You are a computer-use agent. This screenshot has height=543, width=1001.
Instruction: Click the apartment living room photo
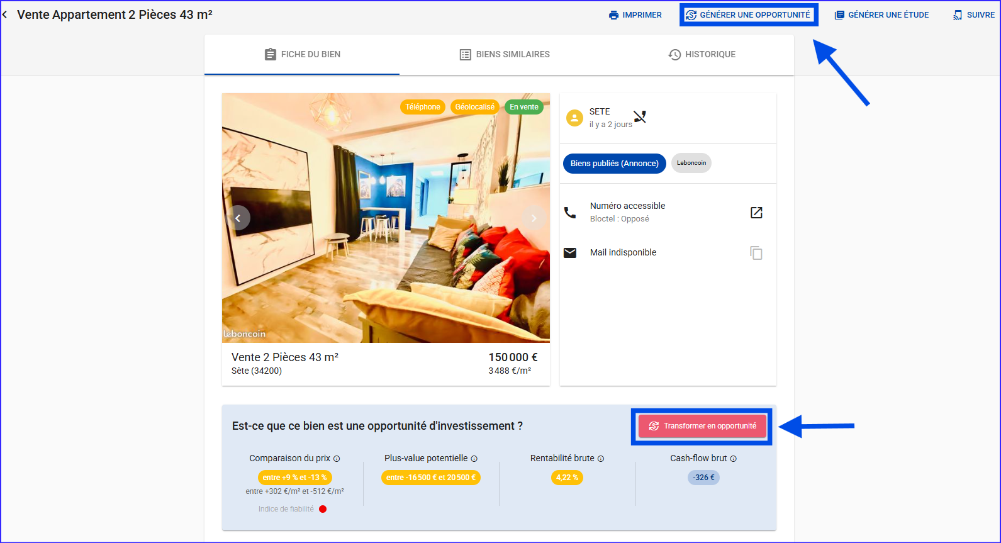click(386, 218)
